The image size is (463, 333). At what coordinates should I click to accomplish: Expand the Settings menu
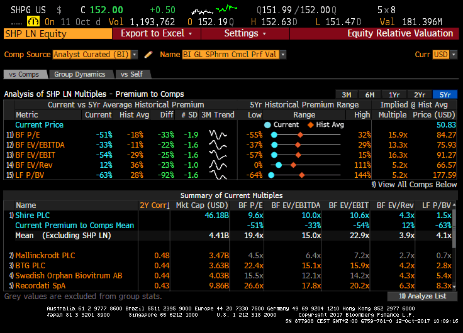coord(245,34)
